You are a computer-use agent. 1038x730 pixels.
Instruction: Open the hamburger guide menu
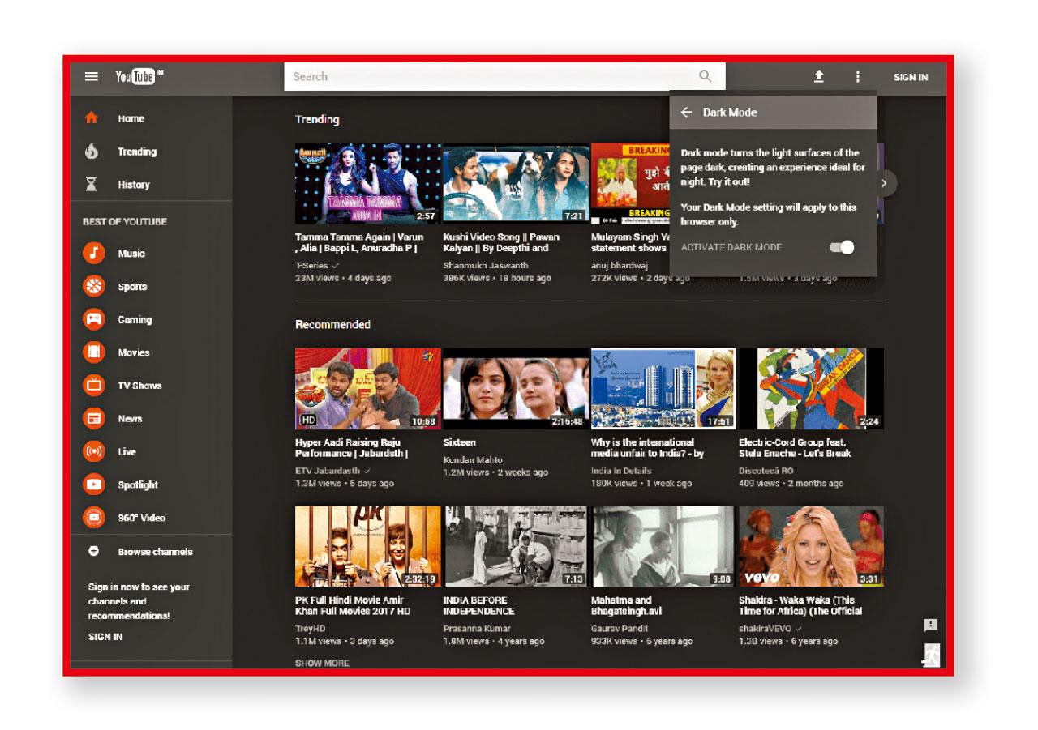(92, 77)
